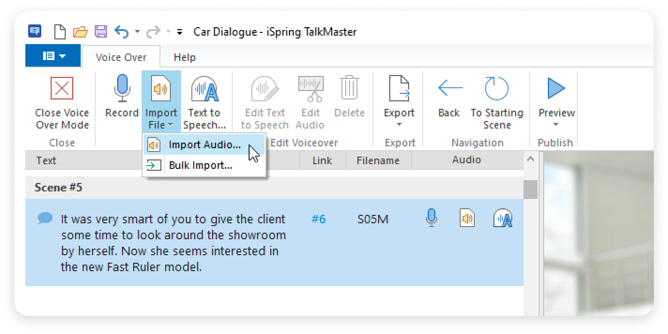668x334 pixels.
Task: Click the save icon in title bar
Action: click(101, 32)
